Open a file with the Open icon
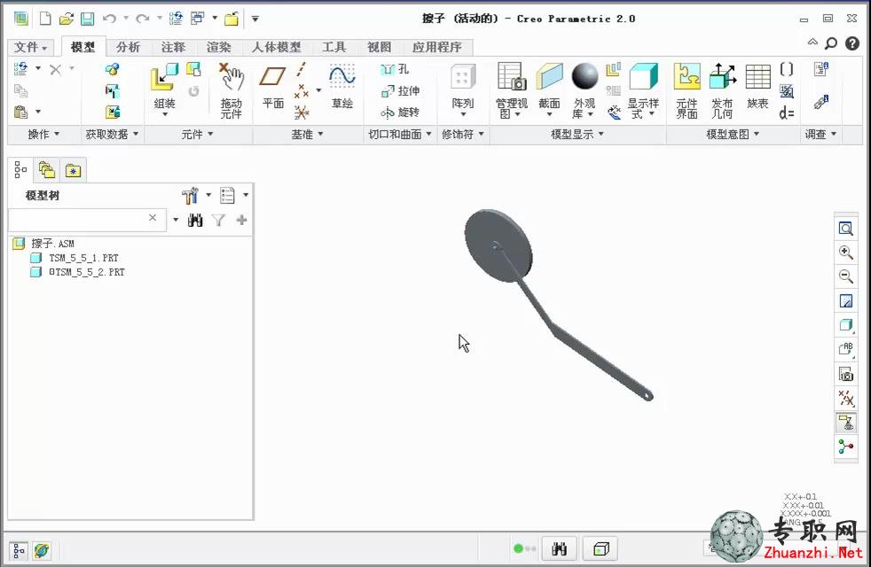871x567 pixels. pyautogui.click(x=67, y=19)
